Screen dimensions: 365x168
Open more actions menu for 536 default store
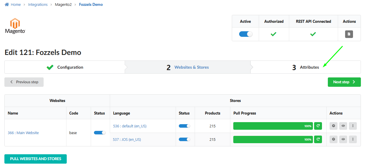point(353,126)
